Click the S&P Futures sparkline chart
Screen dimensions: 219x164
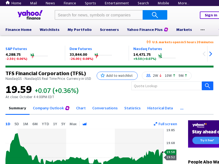[39, 55]
